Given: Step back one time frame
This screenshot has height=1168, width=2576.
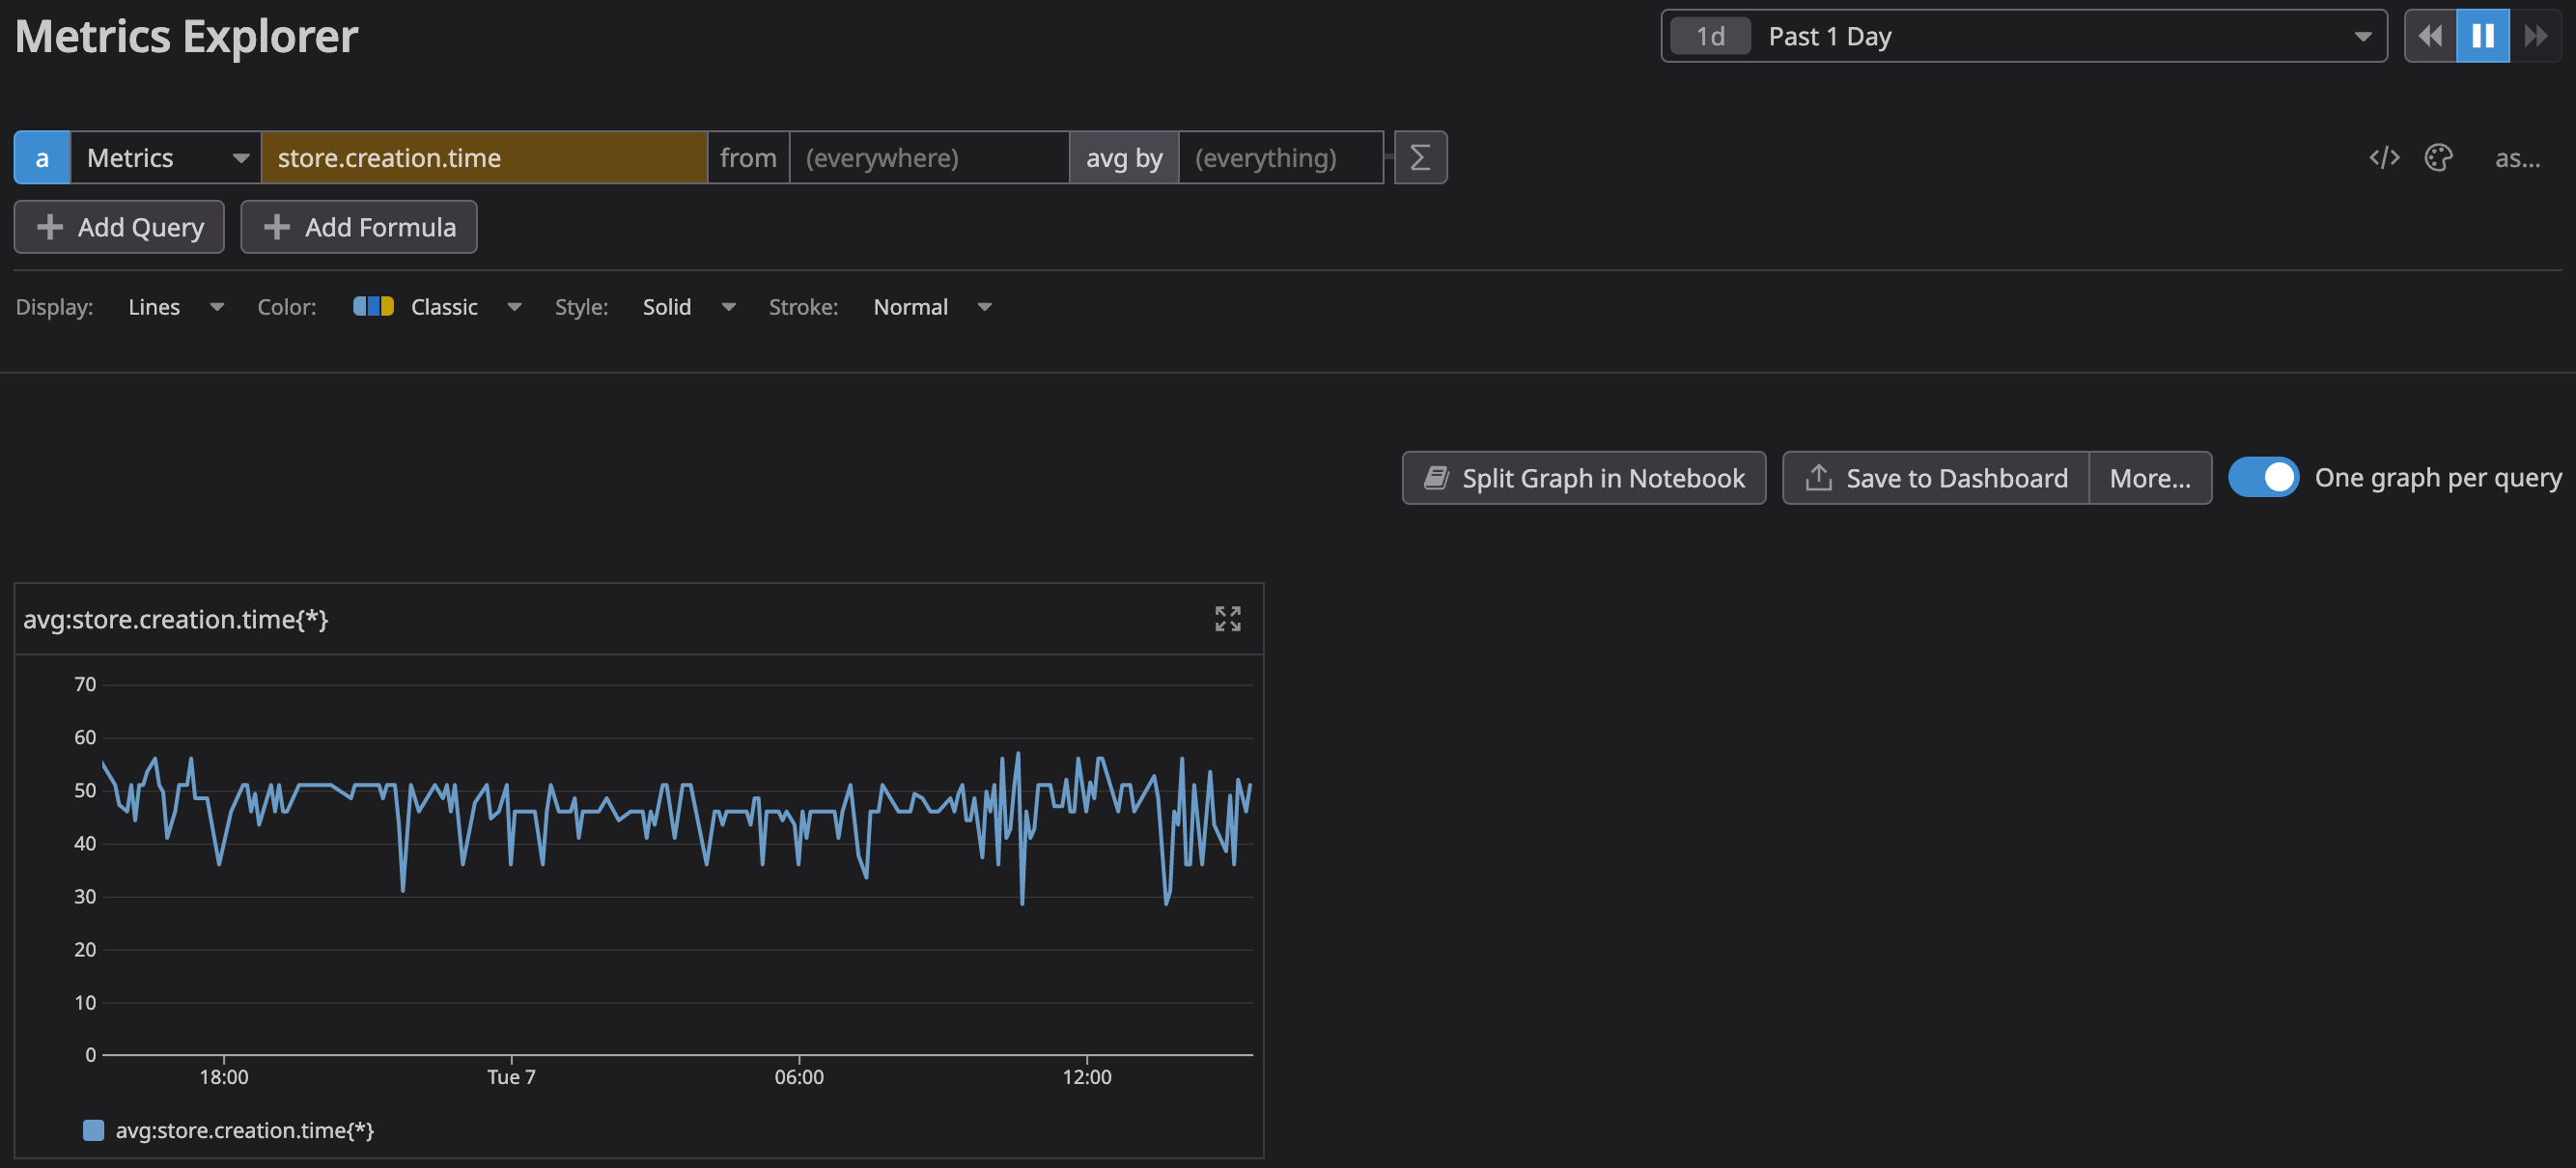Looking at the screenshot, I should coord(2430,37).
